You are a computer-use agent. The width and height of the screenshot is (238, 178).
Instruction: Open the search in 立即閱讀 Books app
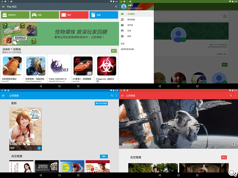[112, 96]
